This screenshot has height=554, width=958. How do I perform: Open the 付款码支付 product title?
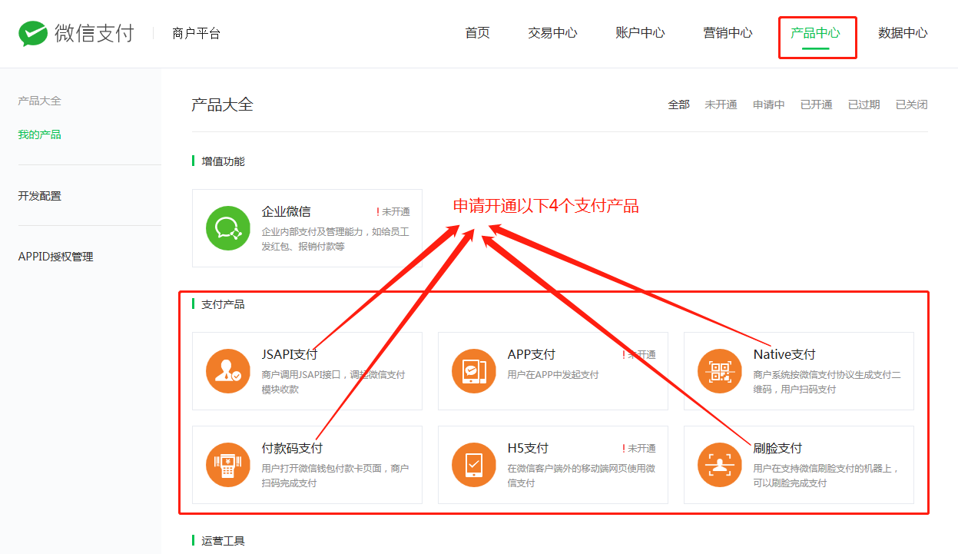292,448
